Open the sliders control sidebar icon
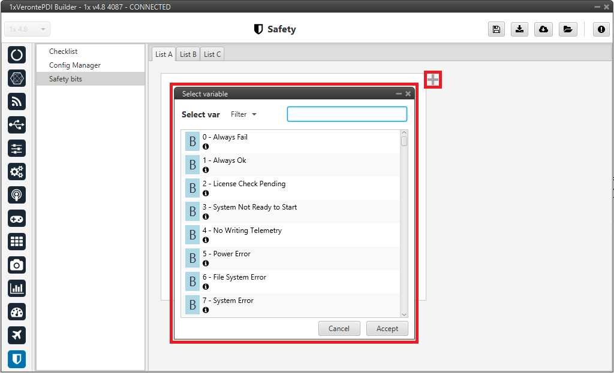The height and width of the screenshot is (373, 614). click(x=16, y=148)
